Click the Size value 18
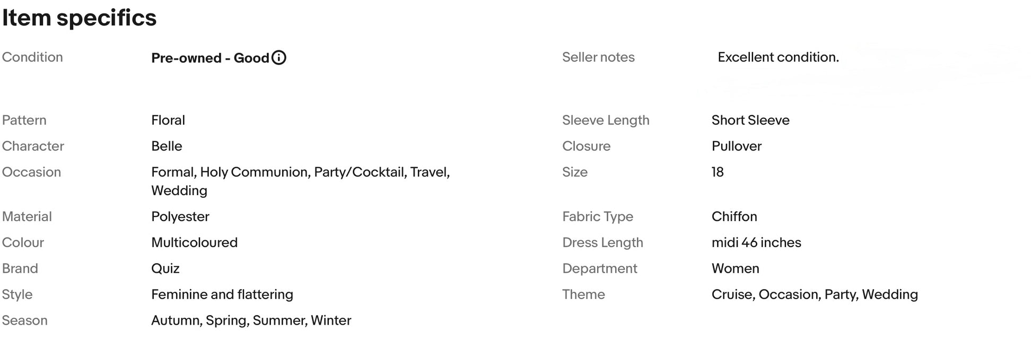 718,172
